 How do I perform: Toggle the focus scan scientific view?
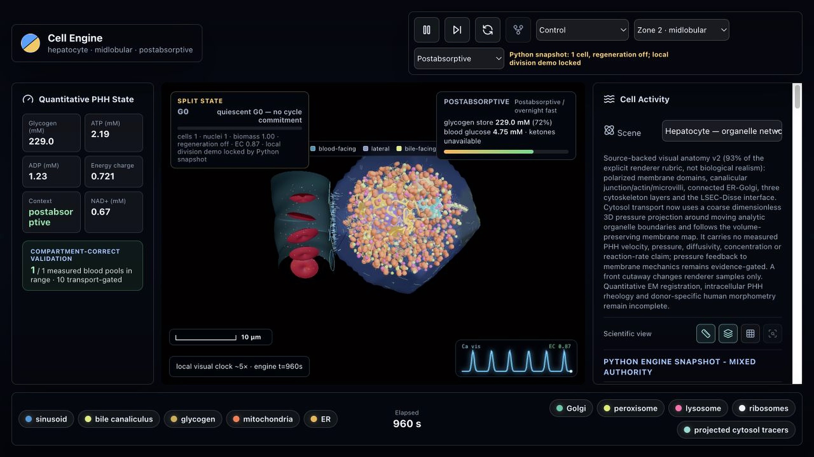[x=772, y=333]
